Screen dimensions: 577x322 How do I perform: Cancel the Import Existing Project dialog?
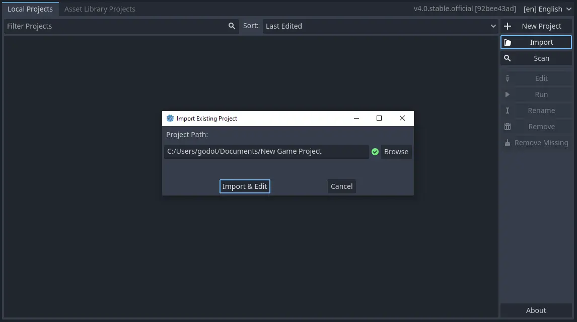pos(341,186)
